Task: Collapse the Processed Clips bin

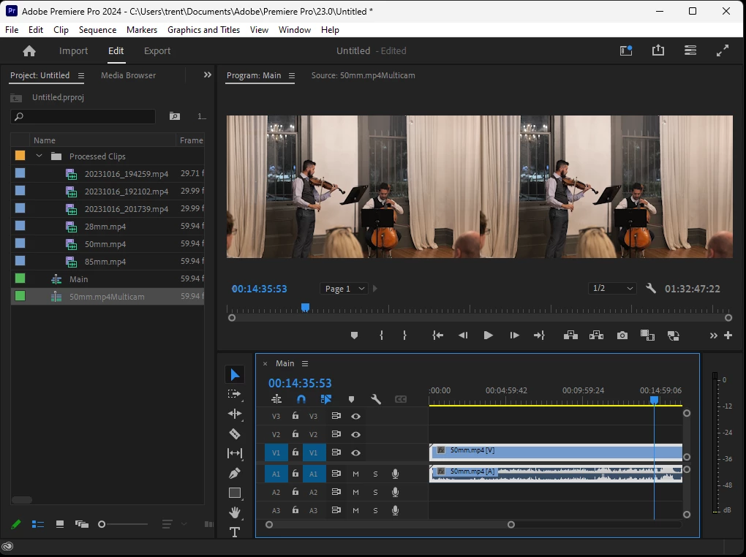Action: [39, 156]
